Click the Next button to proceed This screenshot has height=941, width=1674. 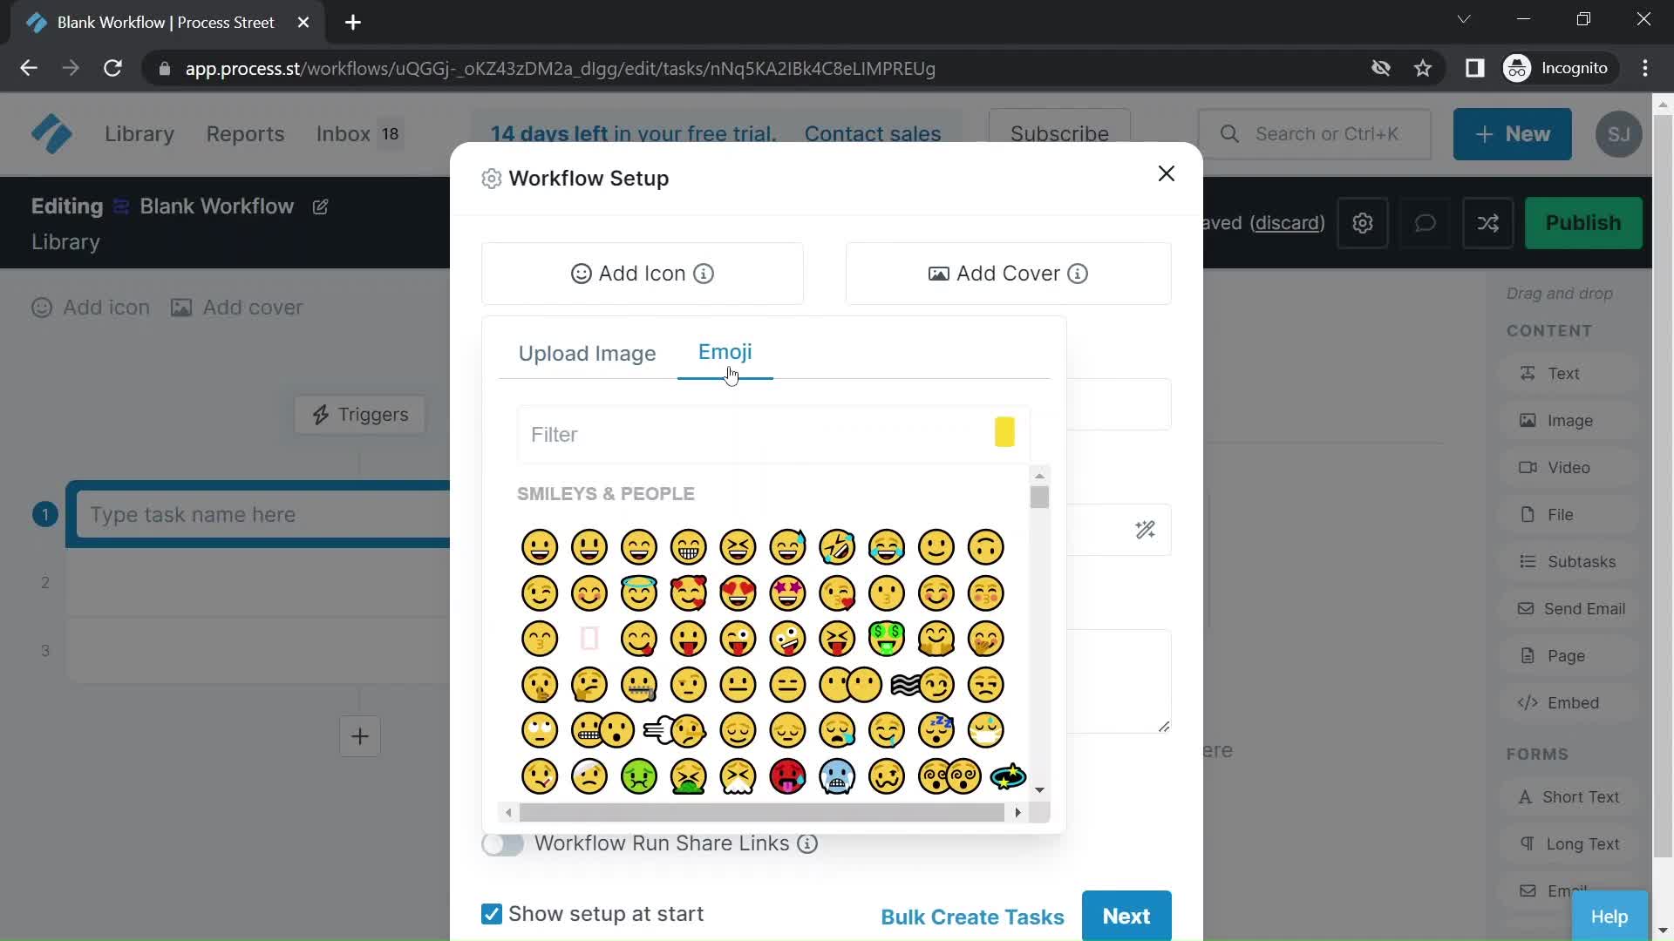point(1126,916)
